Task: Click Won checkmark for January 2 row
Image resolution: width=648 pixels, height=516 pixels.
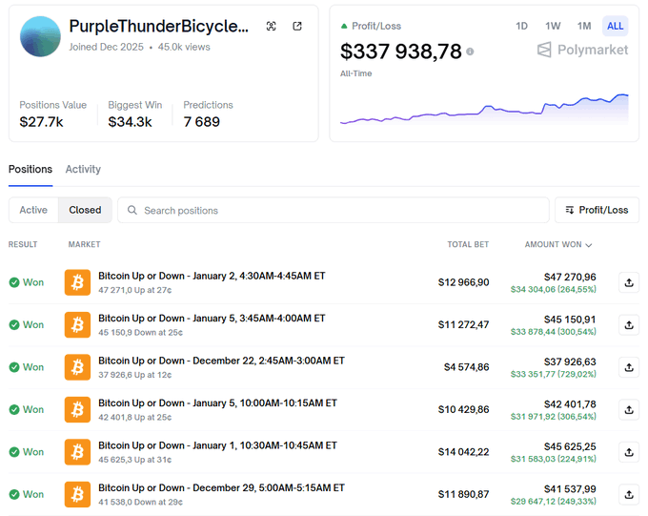Action: (x=14, y=282)
